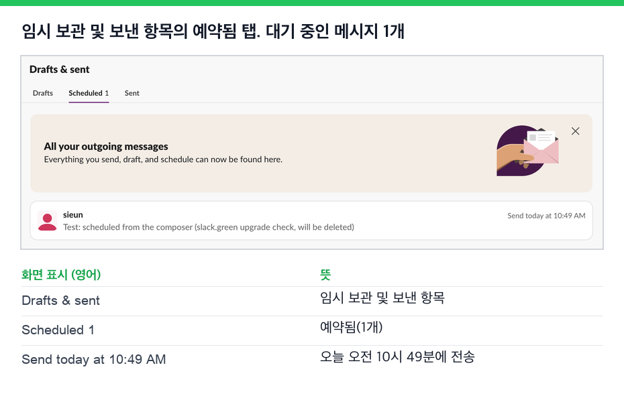
Task: Click the sieun sender name
Action: [x=73, y=215]
